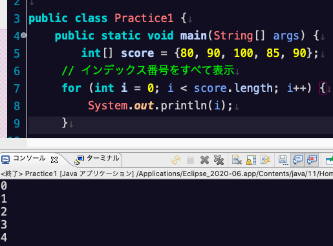Screen dimensions: 333x246
Task: Click the green-arrow console icon at toolbar edge
Action: (x=330, y=160)
